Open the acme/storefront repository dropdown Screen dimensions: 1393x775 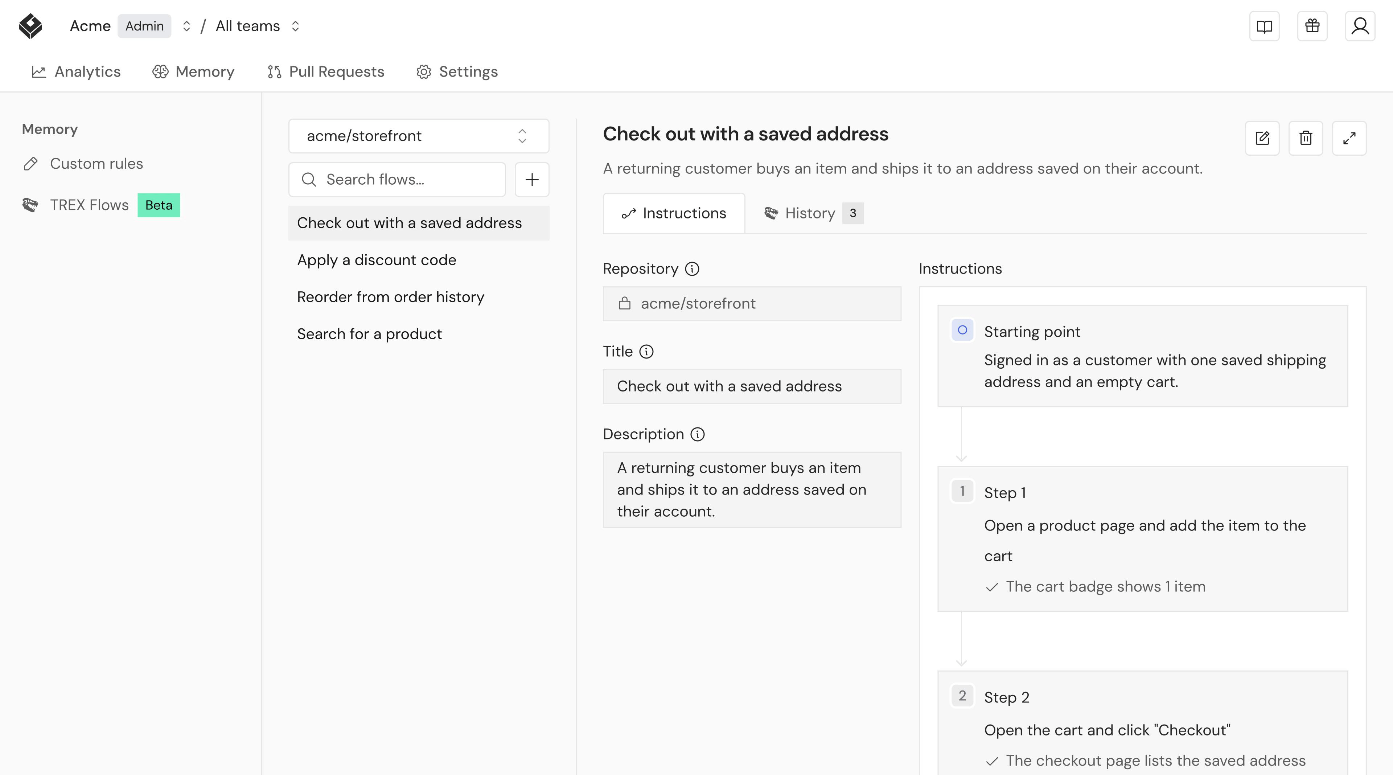pos(419,136)
